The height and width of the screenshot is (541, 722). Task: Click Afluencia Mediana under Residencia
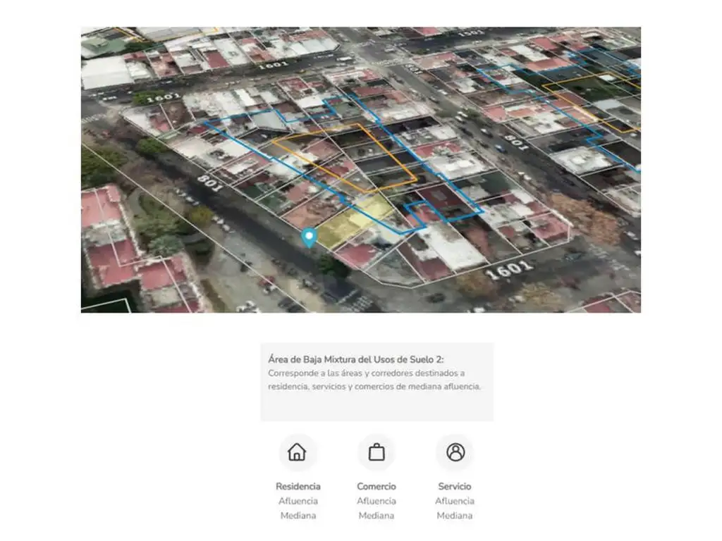(x=298, y=509)
